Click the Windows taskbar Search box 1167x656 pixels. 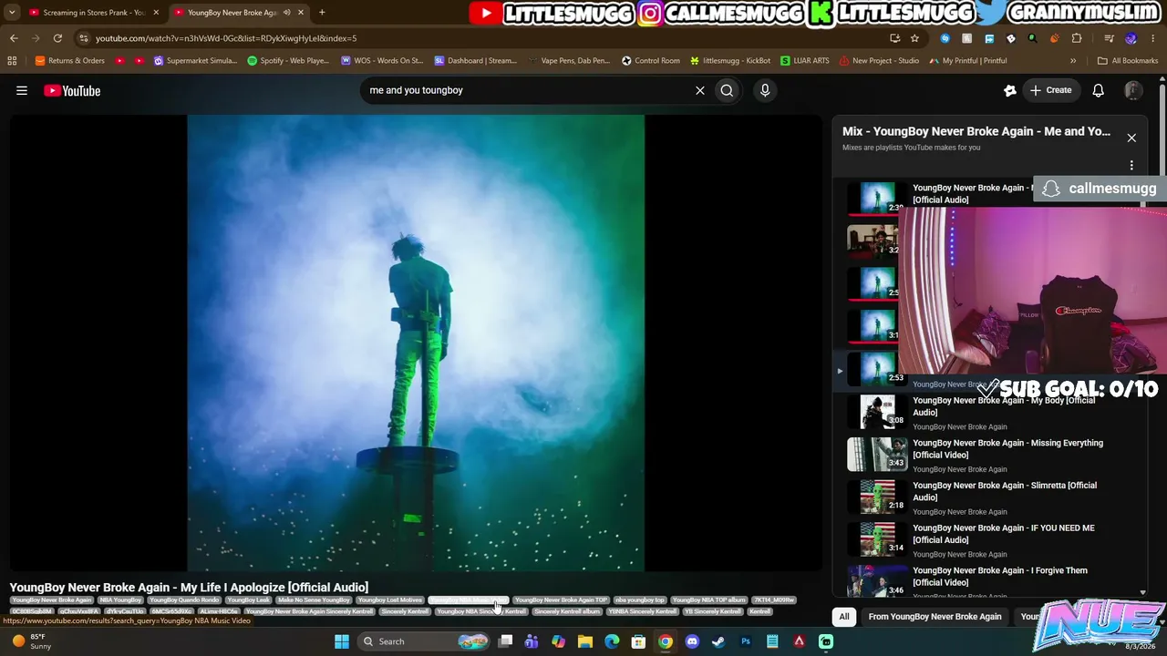click(x=422, y=641)
